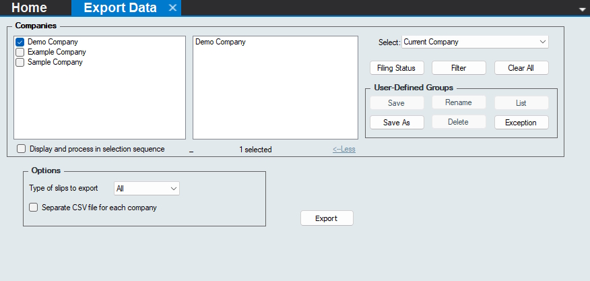Select Demo Company in the selected list
The width and height of the screenshot is (590, 281).
pyautogui.click(x=220, y=42)
